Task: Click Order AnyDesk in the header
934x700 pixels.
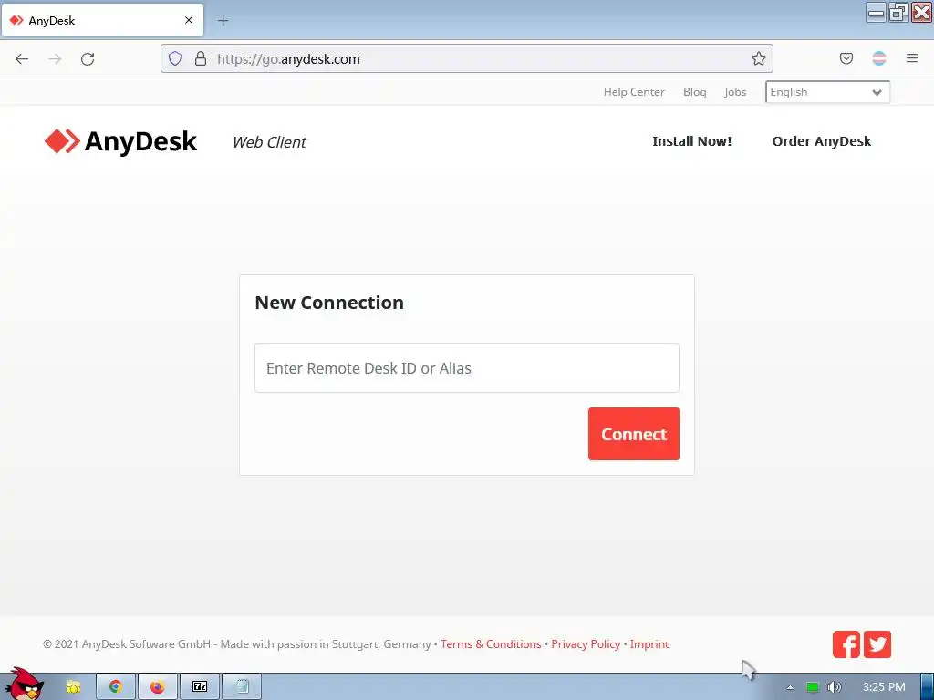Action: 822,141
